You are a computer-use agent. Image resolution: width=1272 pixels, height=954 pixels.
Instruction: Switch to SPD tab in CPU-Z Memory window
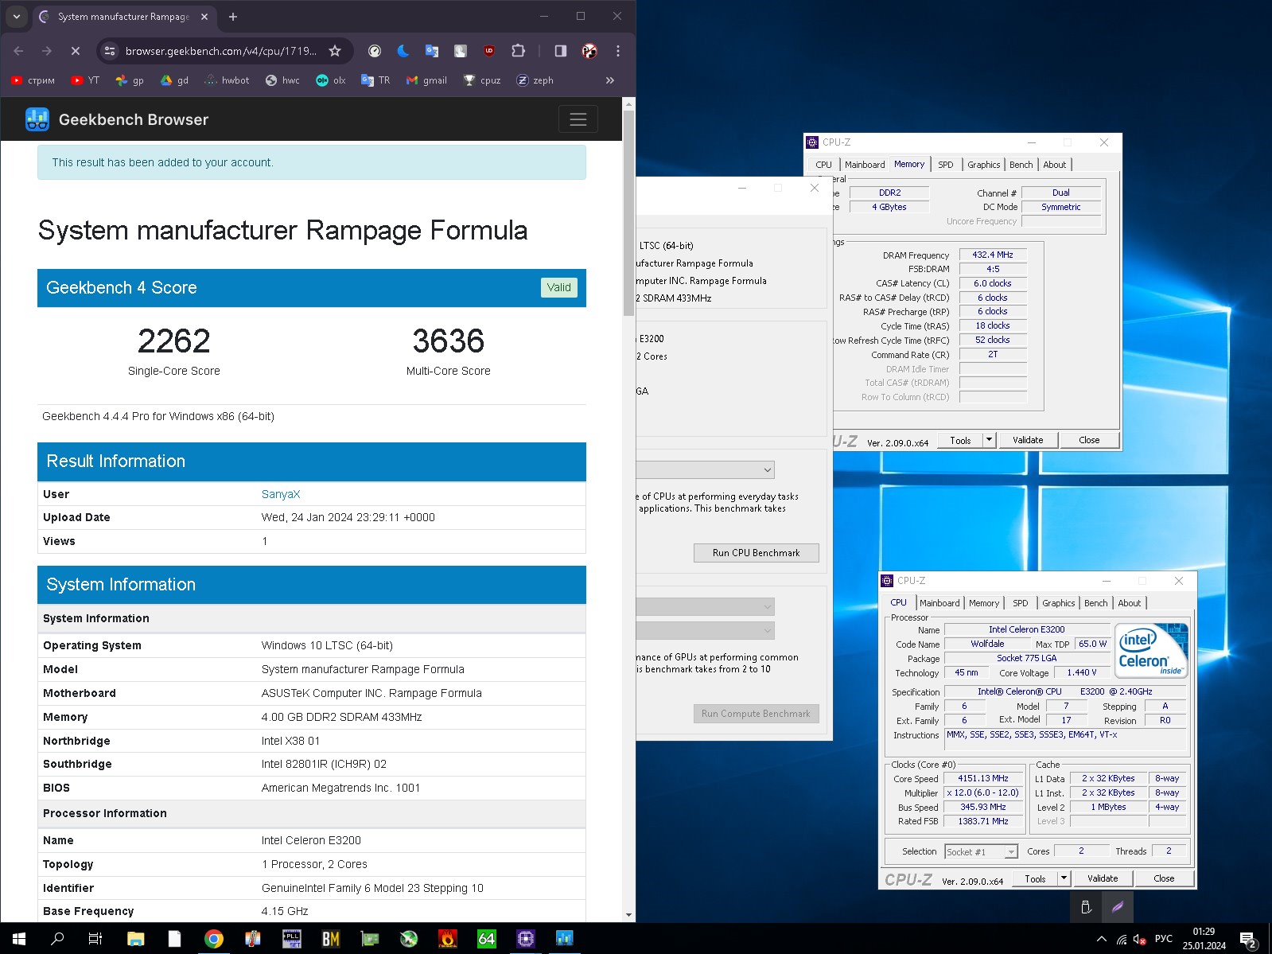[945, 165]
